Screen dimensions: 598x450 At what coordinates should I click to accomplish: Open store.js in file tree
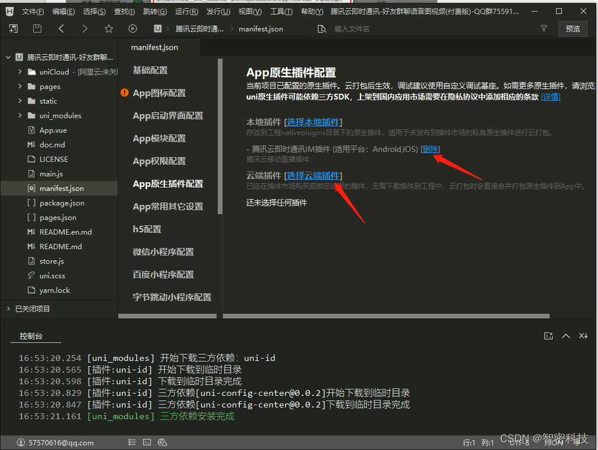tap(51, 261)
